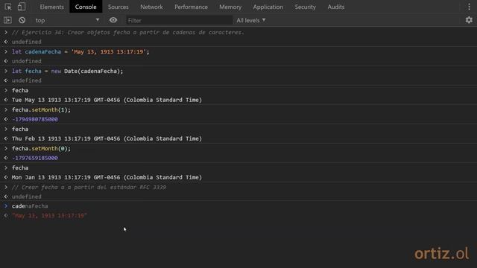The height and width of the screenshot is (268, 477).
Task: Click the 'Ejercicio 34' comment line
Action: coord(127,32)
